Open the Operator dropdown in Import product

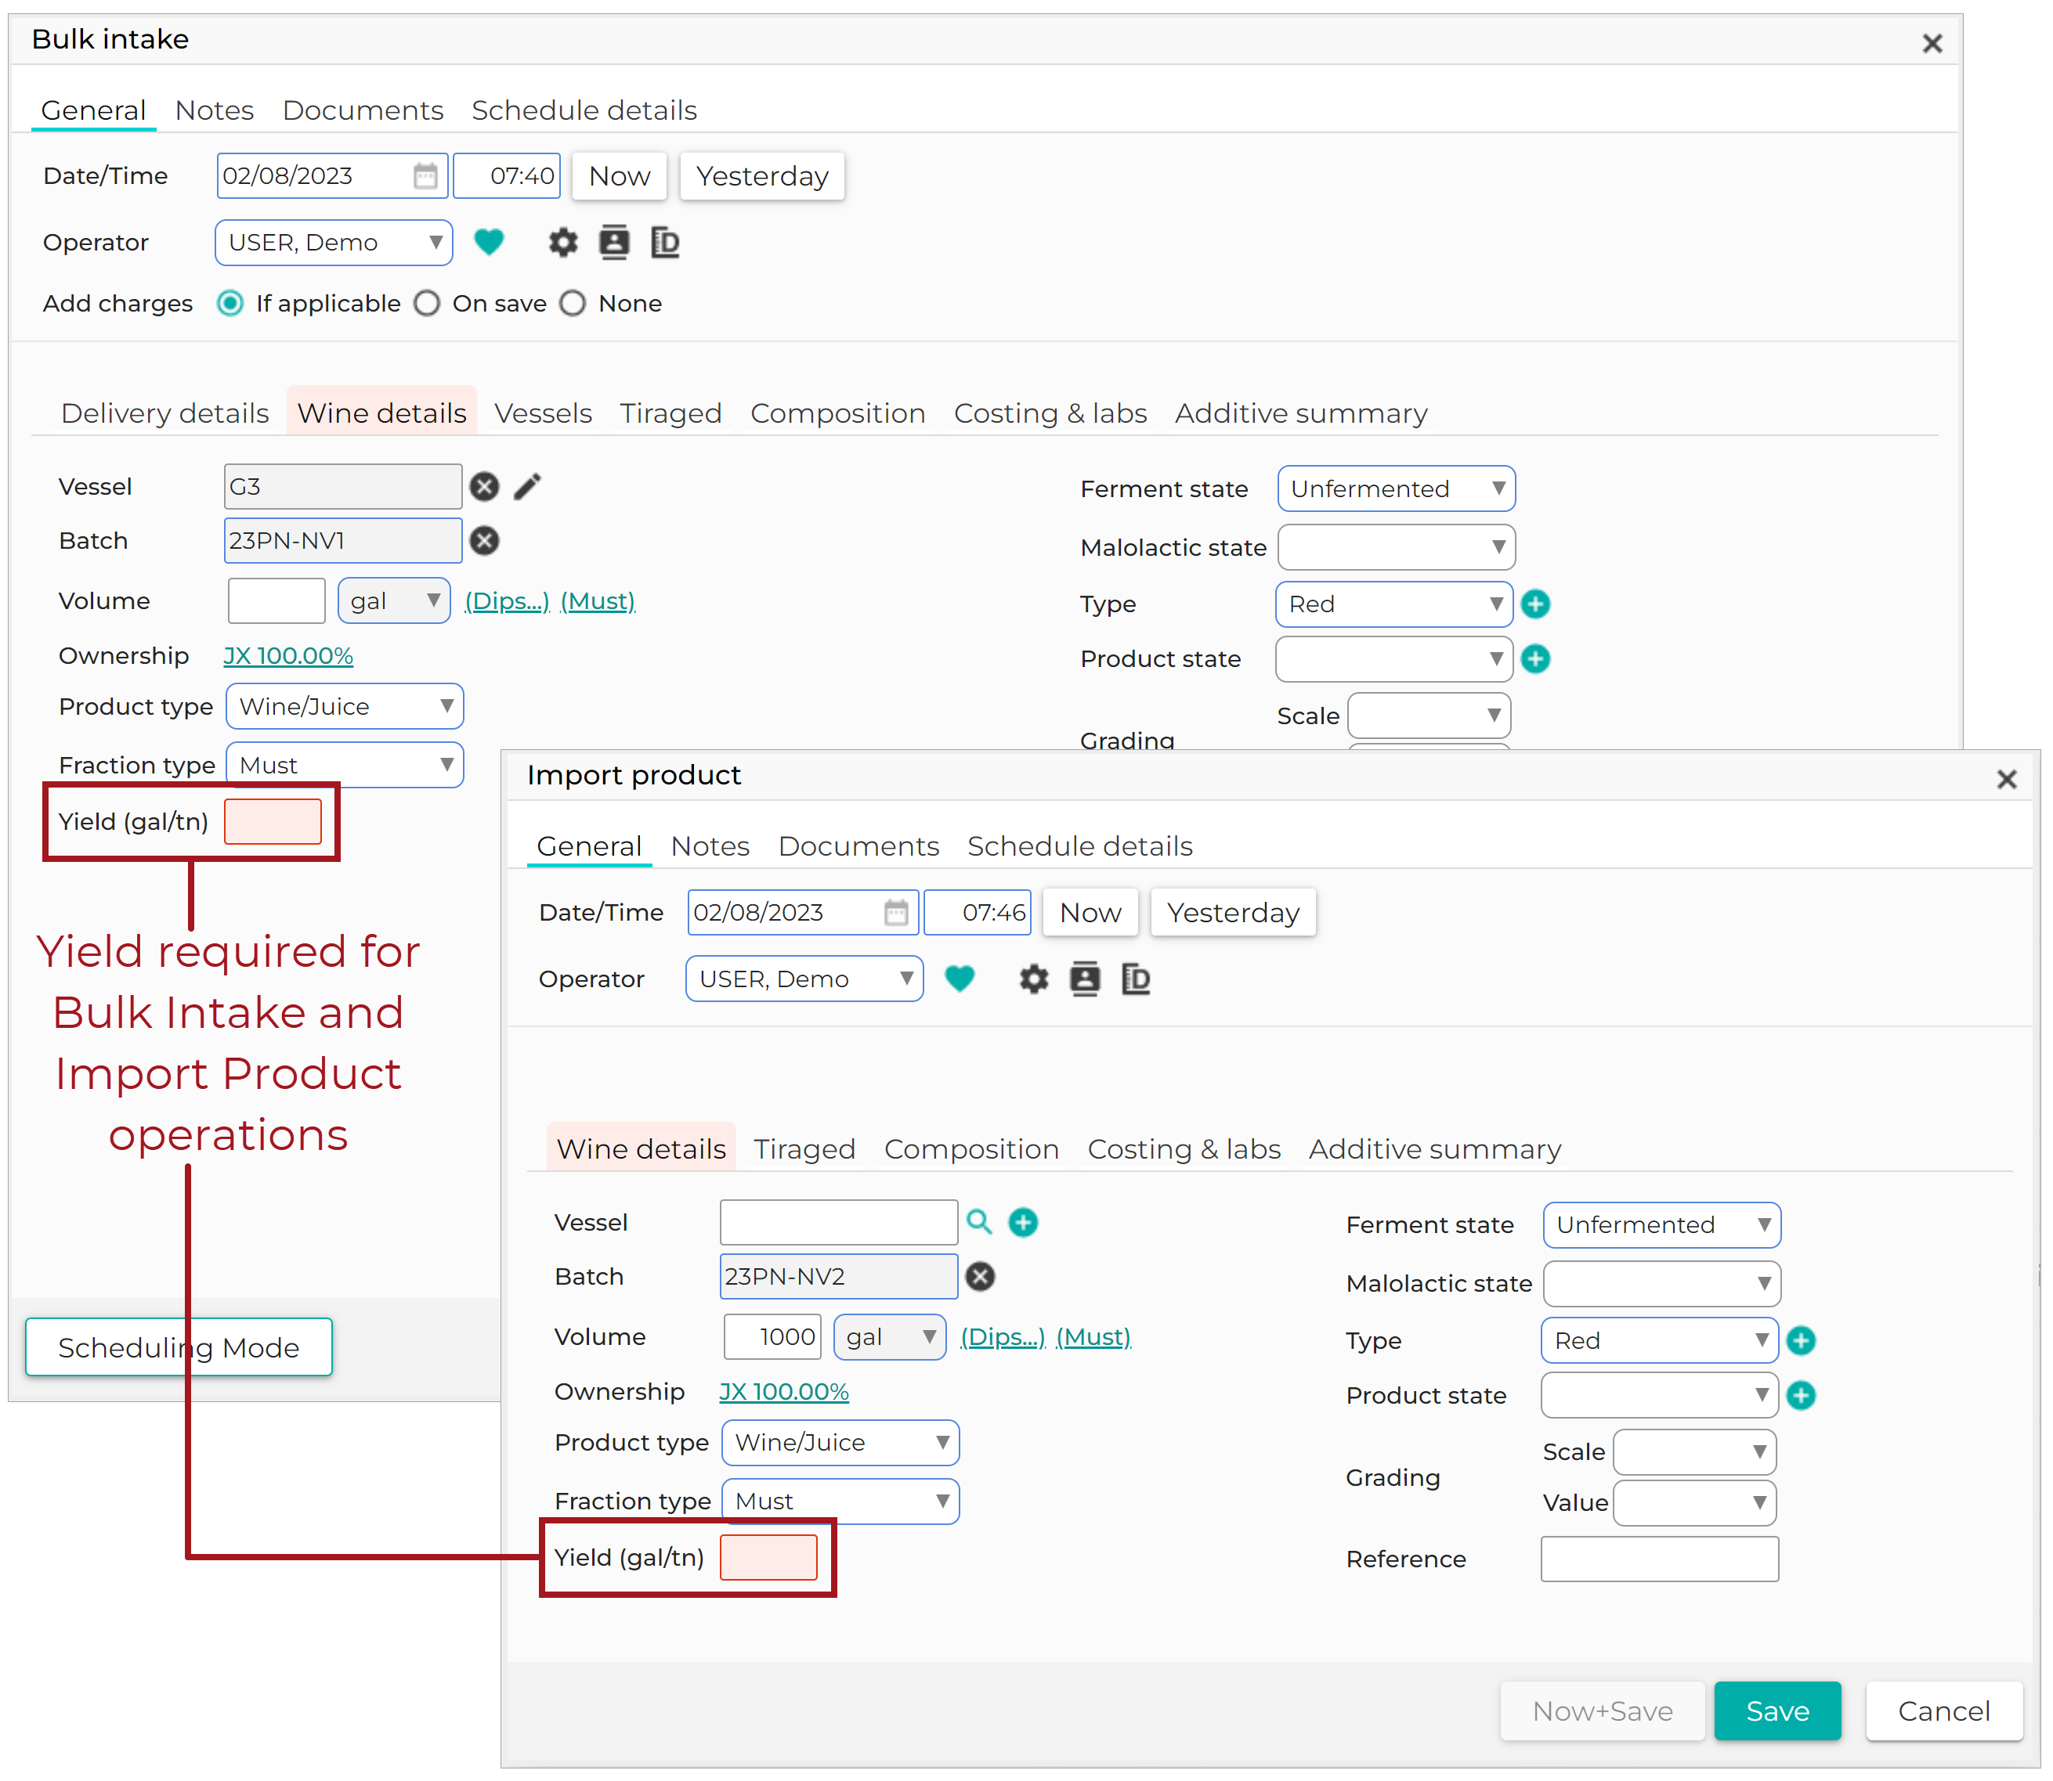[x=804, y=979]
